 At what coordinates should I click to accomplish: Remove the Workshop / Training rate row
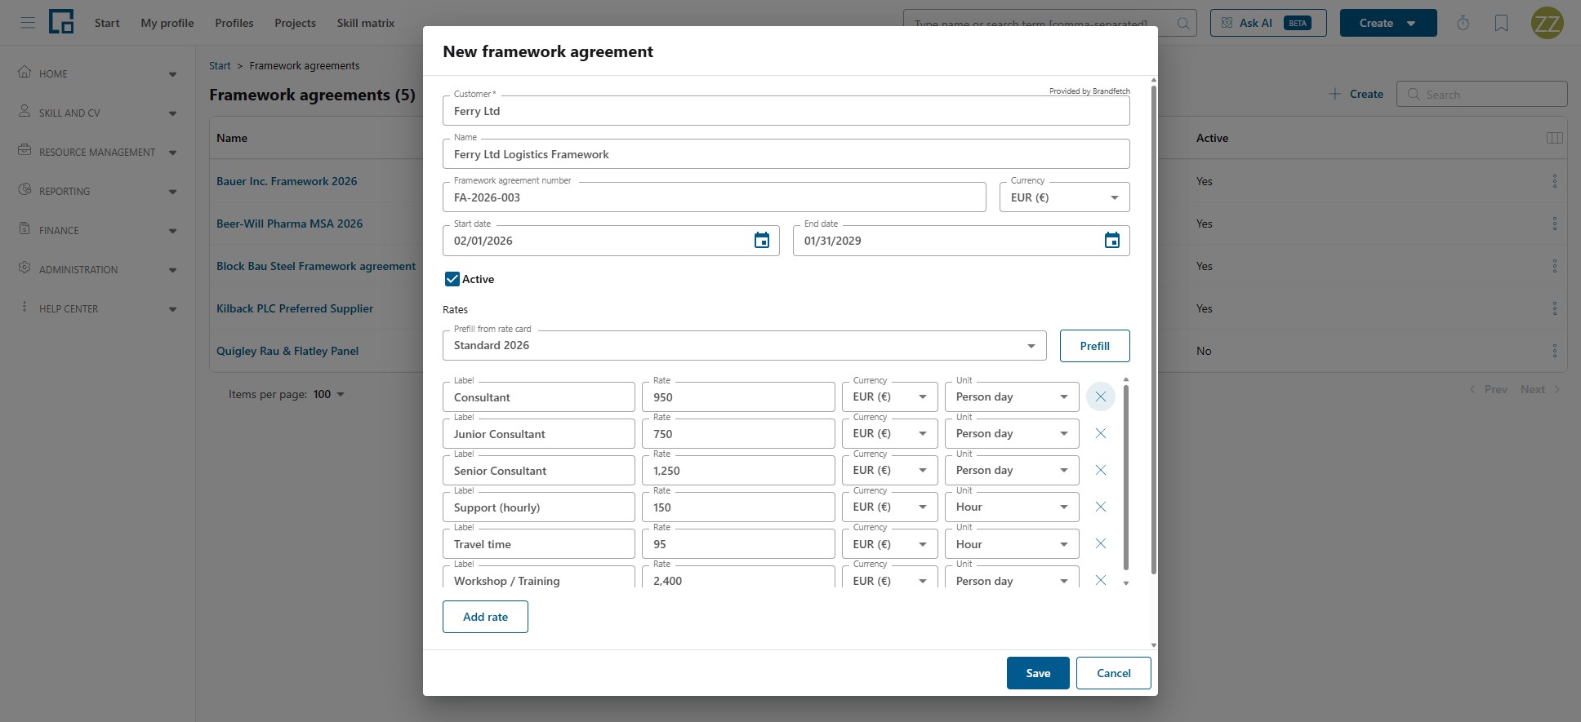[x=1101, y=580]
